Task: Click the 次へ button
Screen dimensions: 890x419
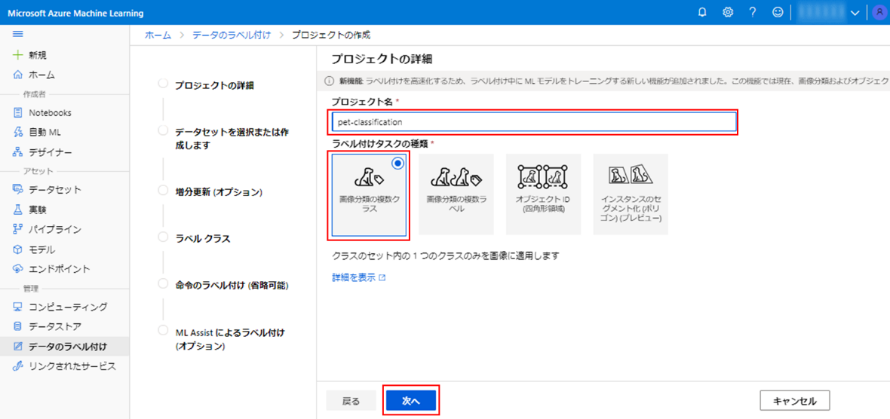Action: (x=411, y=400)
